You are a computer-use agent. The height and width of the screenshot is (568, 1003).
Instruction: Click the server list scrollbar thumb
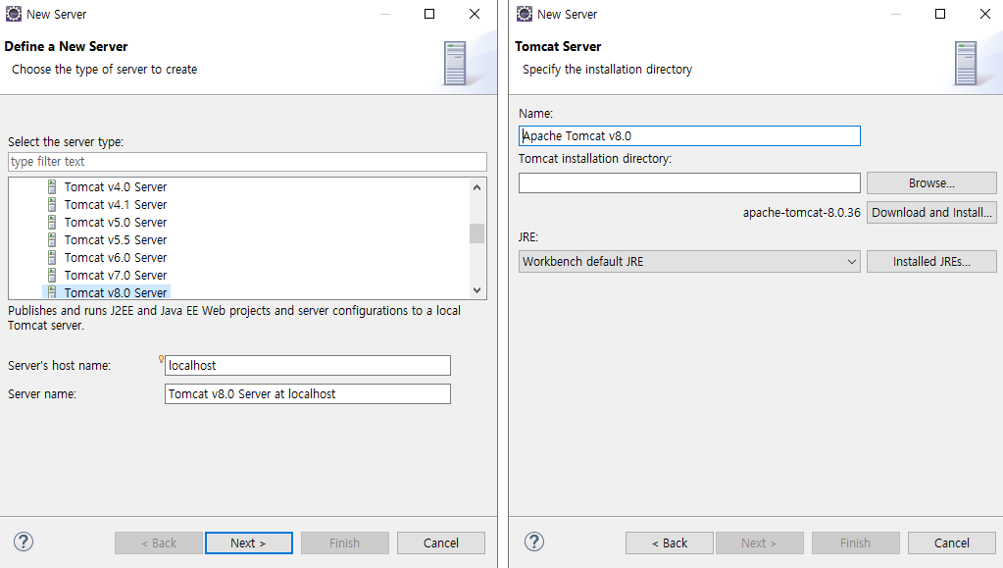click(x=476, y=233)
